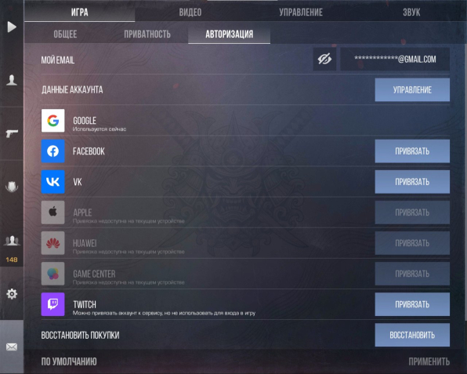The height and width of the screenshot is (374, 467).
Task: Switch to the ЗВУК tab
Action: [411, 13]
